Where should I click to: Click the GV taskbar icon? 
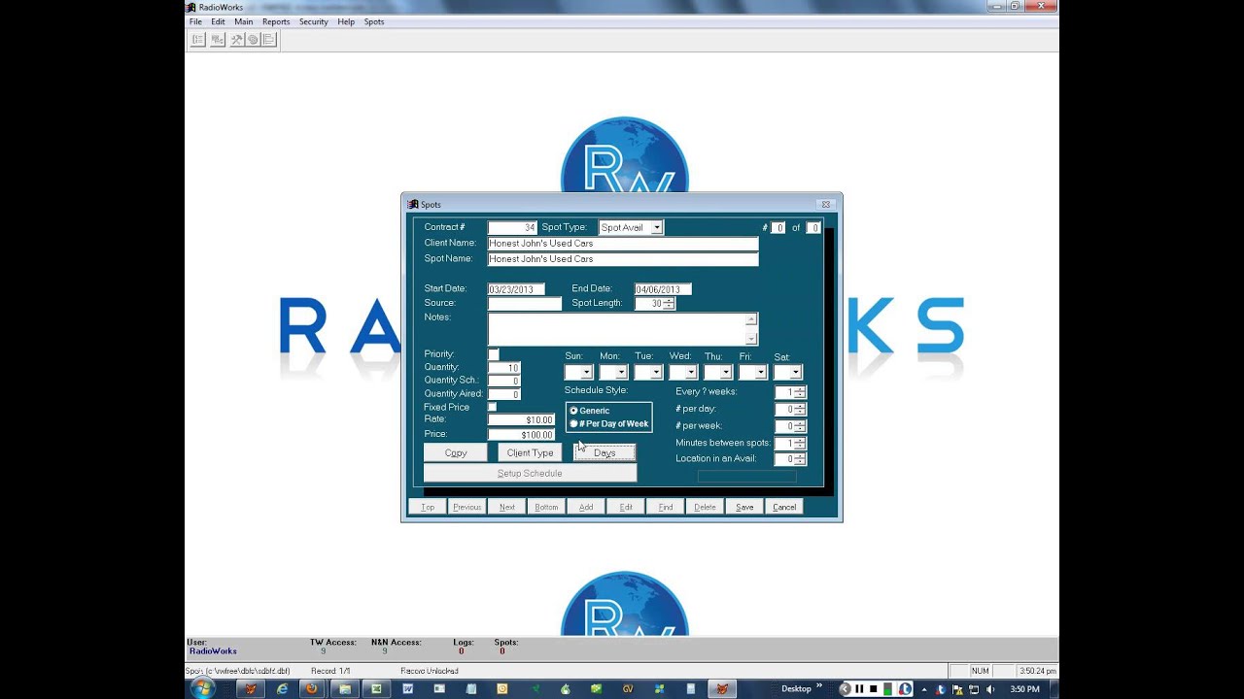628,688
